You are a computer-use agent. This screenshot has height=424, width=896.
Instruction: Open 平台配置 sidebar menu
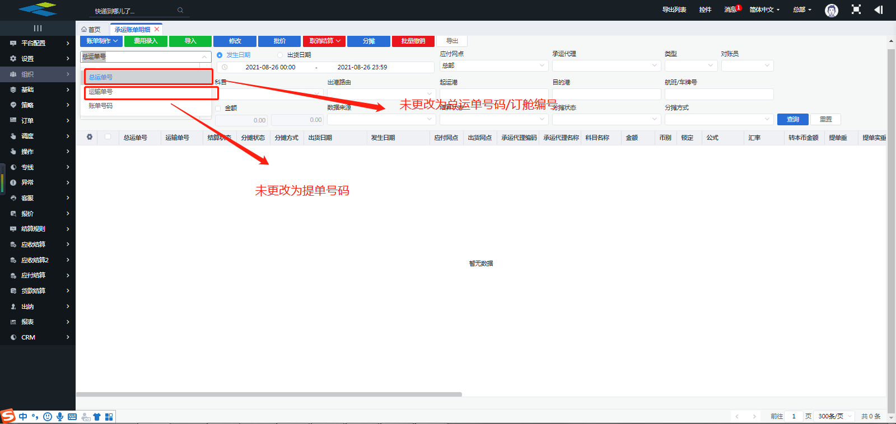pyautogui.click(x=38, y=43)
